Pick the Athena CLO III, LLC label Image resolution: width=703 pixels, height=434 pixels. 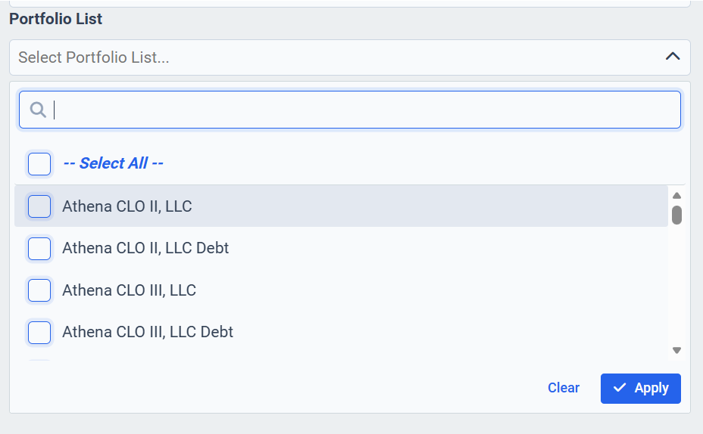[x=129, y=290]
